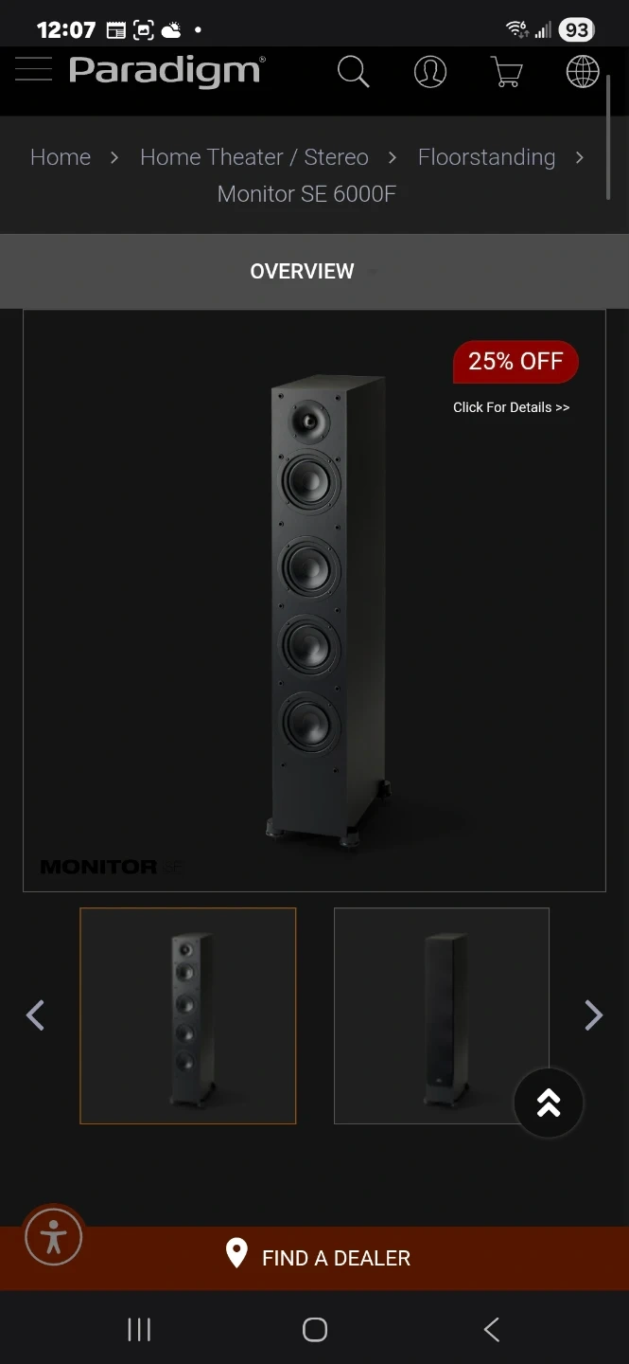Select the speaker thumbnail with grille
This screenshot has height=1364, width=629.
pos(442,1016)
